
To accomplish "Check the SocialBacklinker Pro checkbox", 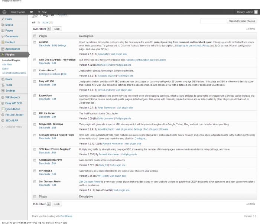I will (35, 160).
